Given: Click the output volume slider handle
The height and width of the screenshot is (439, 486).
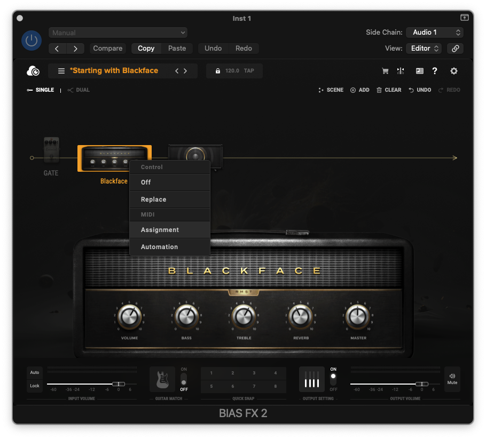Looking at the screenshot, I should [x=422, y=384].
